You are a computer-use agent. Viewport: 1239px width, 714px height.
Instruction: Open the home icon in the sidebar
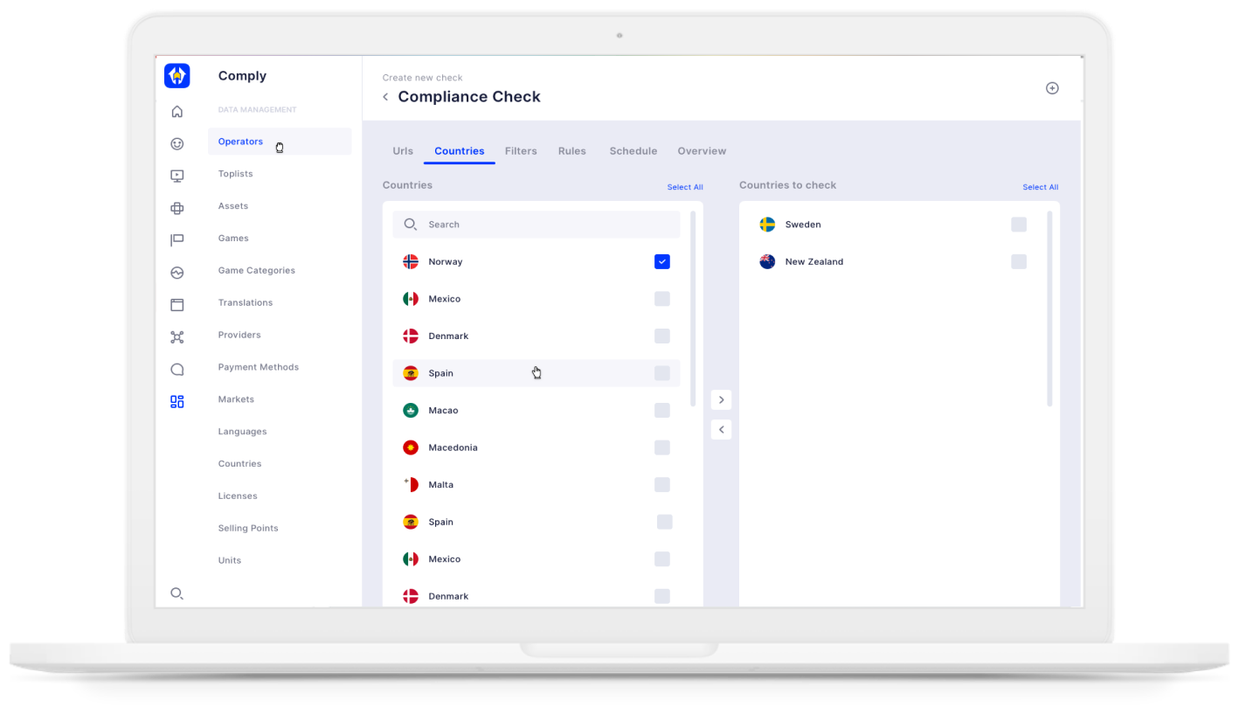point(177,111)
